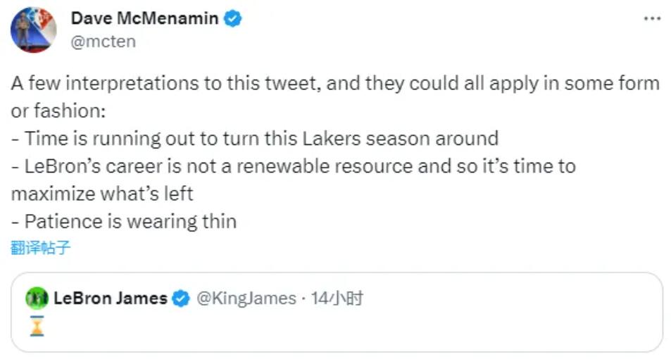
Task: Click LeBron James's small avatar icon
Action: click(37, 298)
